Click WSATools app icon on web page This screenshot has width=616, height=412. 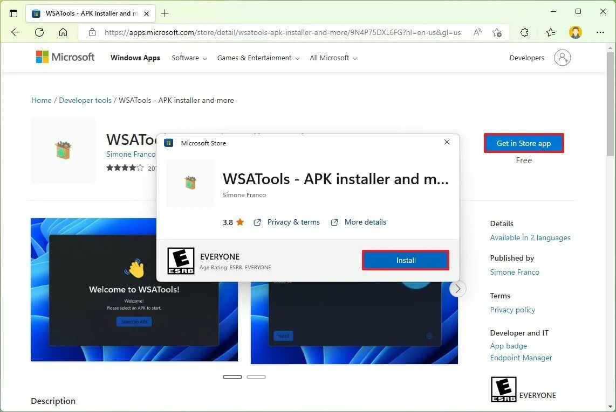pyautogui.click(x=63, y=150)
